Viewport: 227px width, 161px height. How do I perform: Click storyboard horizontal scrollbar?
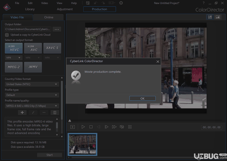(x=146, y=157)
